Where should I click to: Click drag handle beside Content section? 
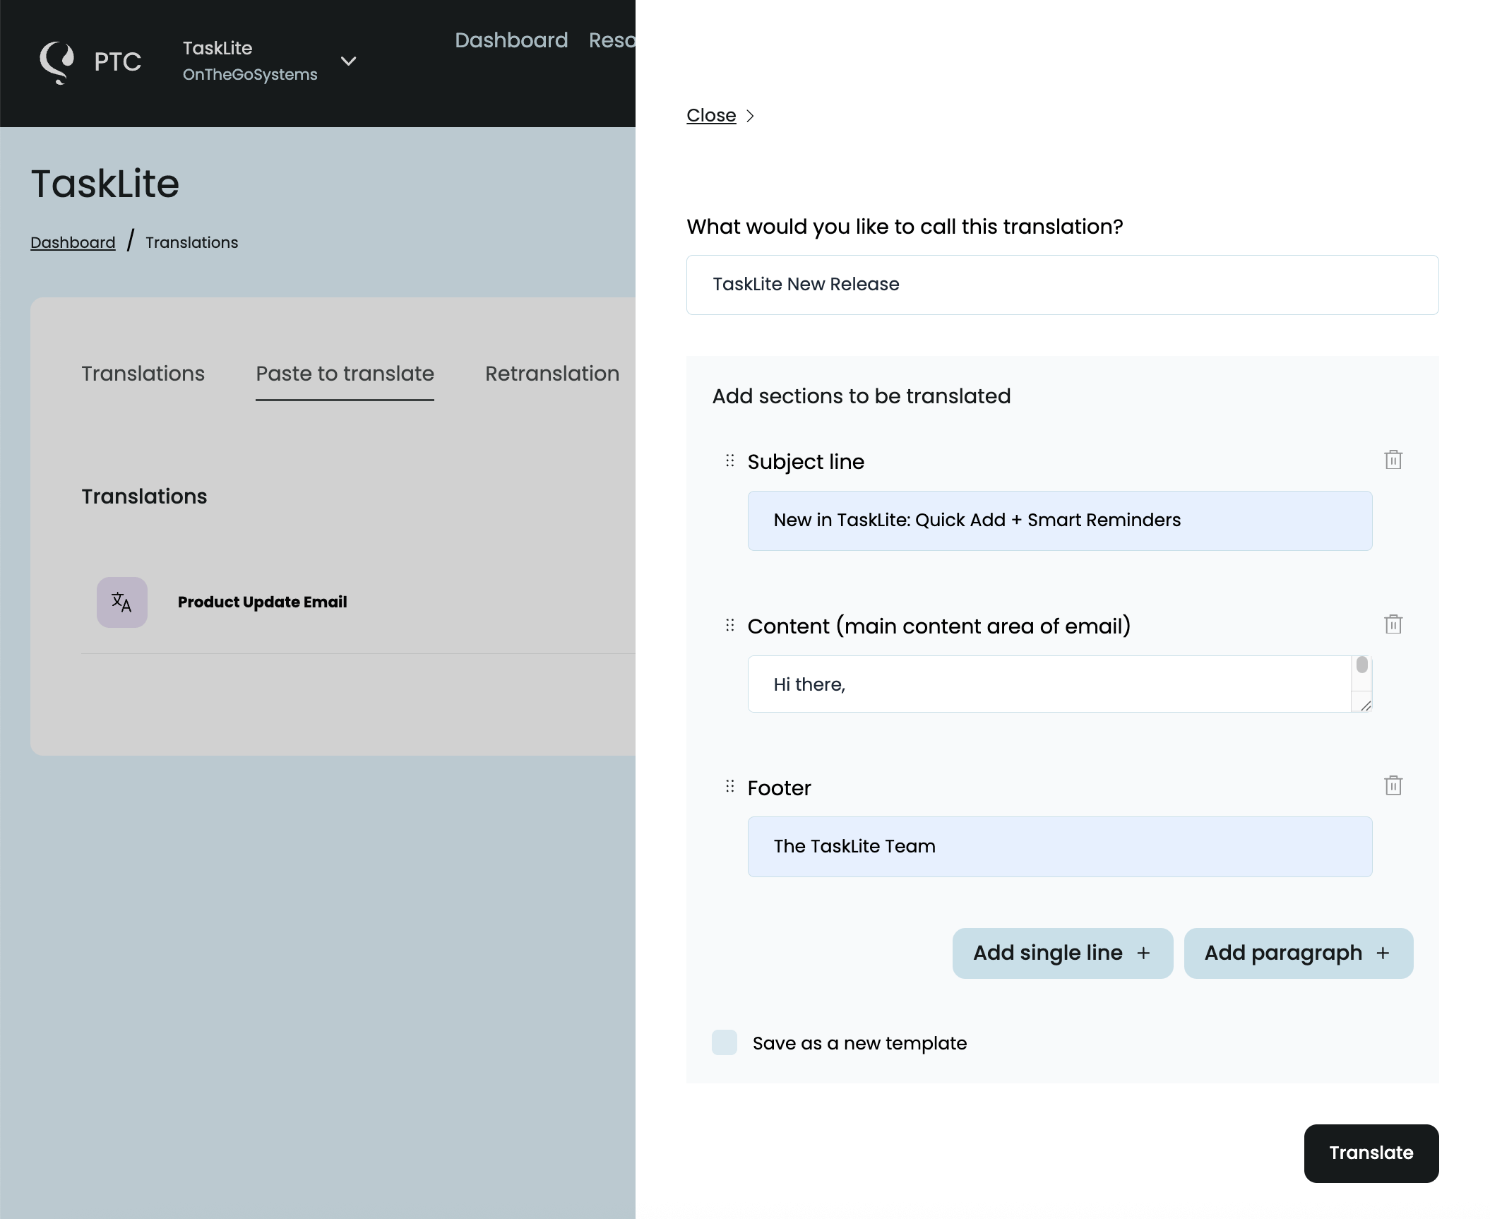click(x=729, y=625)
